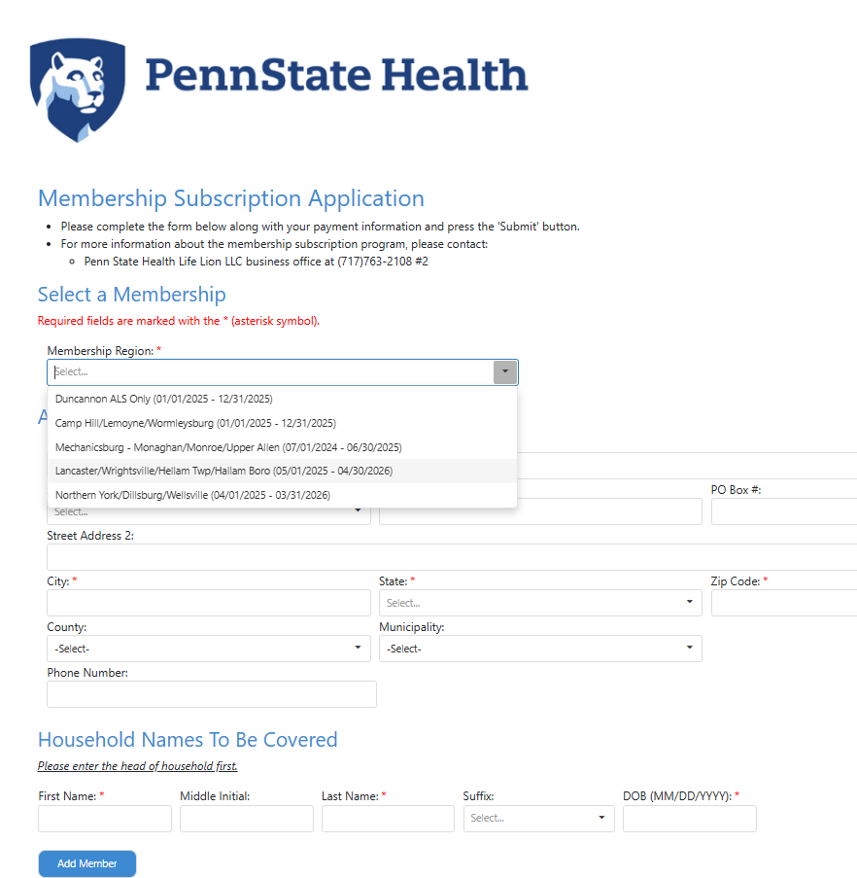Focus the Zip Code field
The width and height of the screenshot is (857, 878).
pos(783,603)
